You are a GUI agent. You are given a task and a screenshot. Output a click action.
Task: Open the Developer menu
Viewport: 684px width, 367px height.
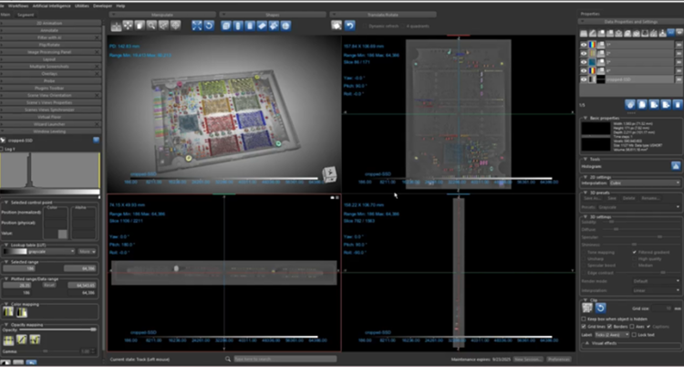pyautogui.click(x=102, y=6)
